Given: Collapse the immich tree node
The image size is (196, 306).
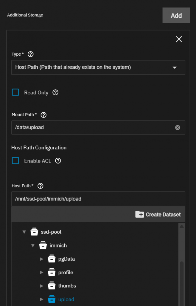Looking at the screenshot, I should point(33,246).
